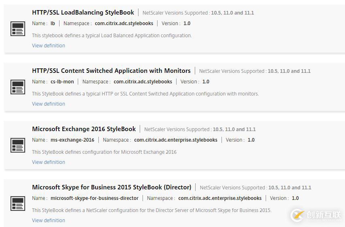
Task: Click the name 'microsoft-skype-for-business-director'
Action: (94, 198)
